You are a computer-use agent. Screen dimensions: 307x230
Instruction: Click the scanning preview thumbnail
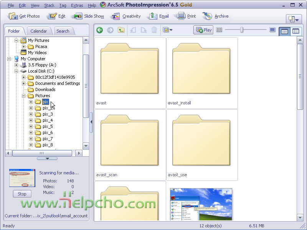coord(22,178)
